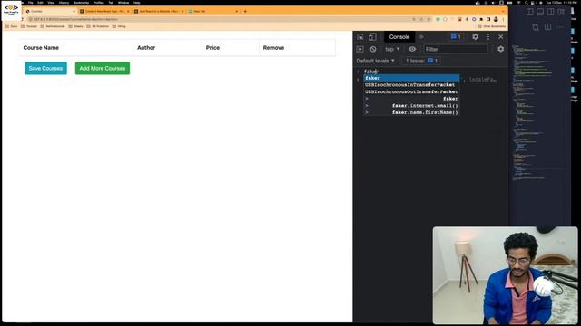Switch to the Add React to a Website tab
This screenshot has height=326, width=581.
pos(159,12)
